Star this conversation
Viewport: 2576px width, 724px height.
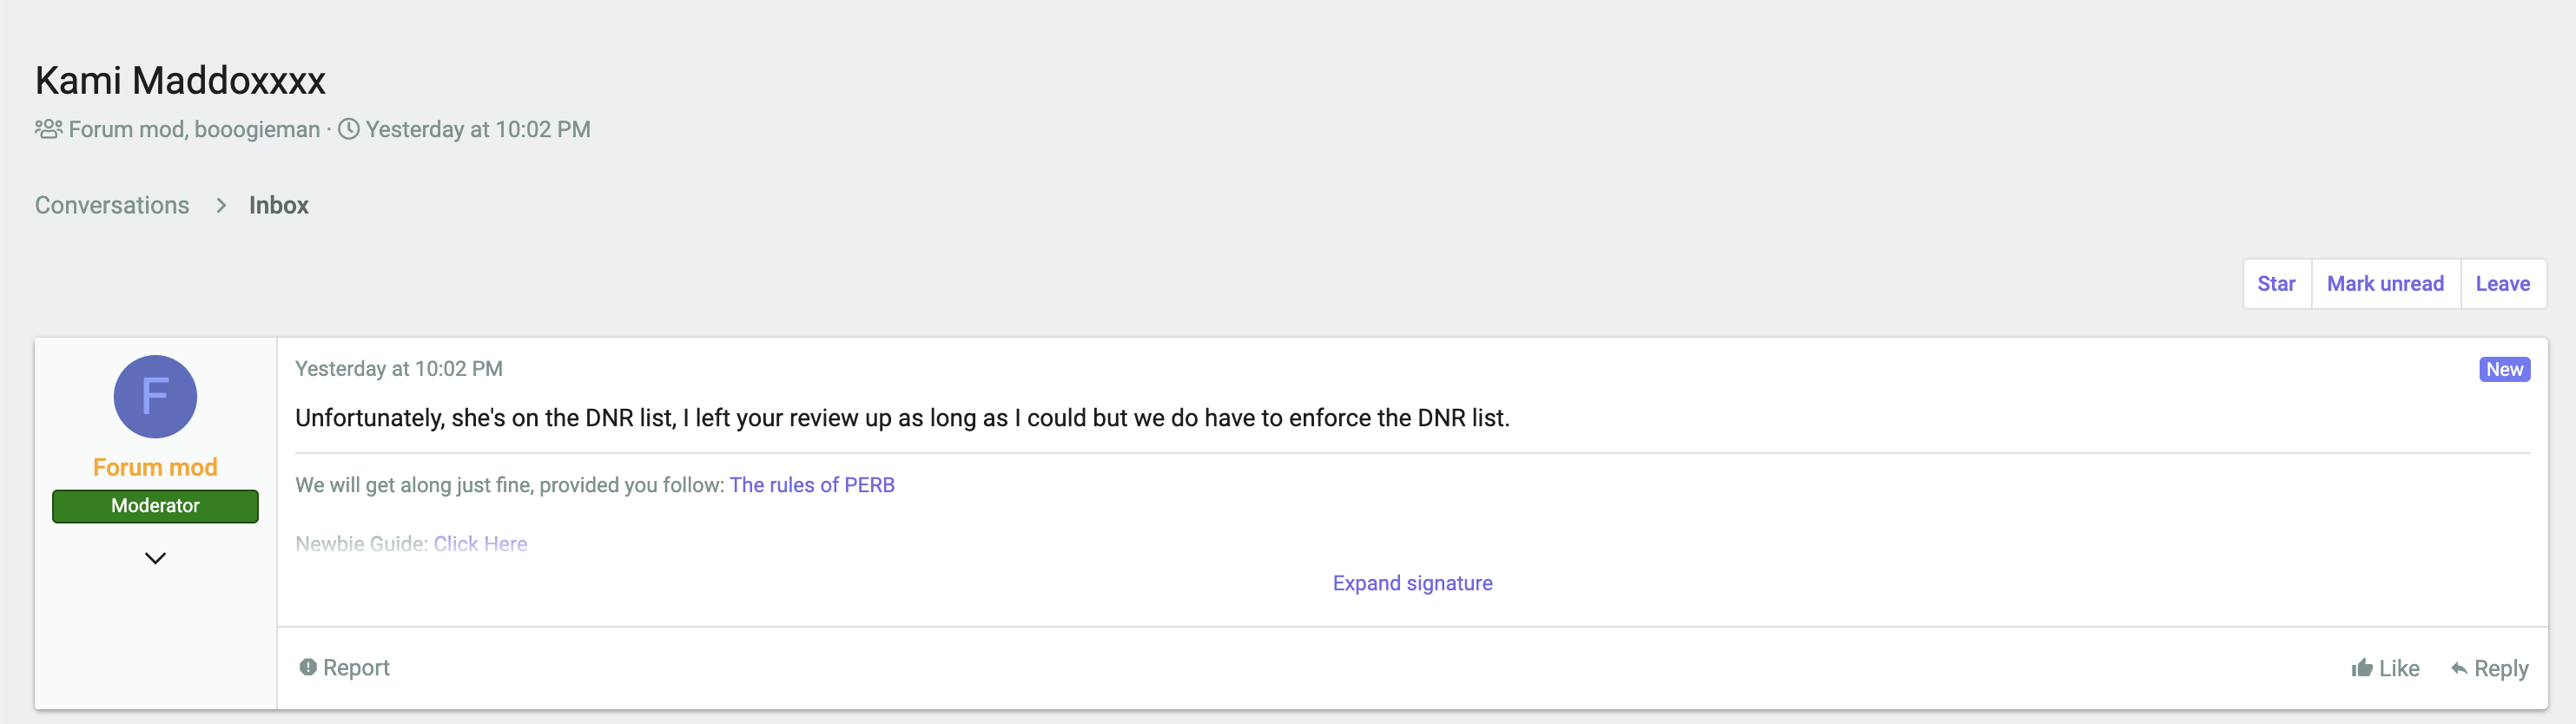(2276, 284)
